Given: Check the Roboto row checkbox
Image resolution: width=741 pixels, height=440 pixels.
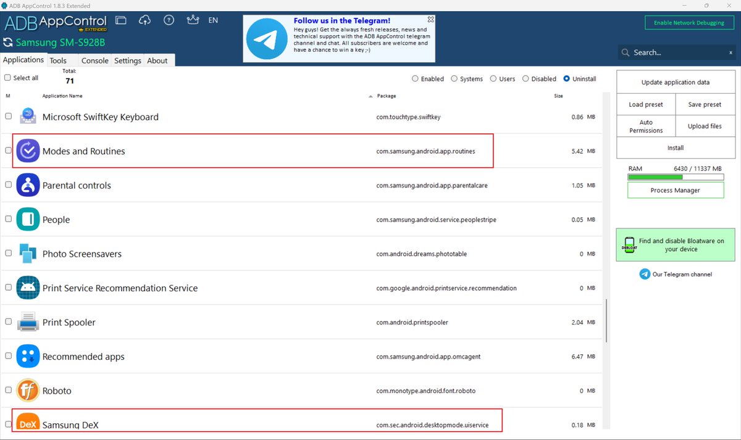Looking at the screenshot, I should click(9, 390).
